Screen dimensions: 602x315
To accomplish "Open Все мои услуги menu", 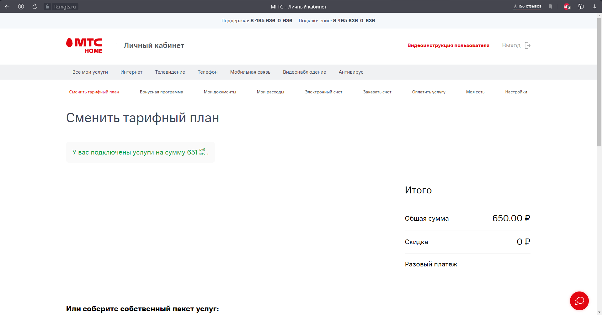I will [x=90, y=72].
